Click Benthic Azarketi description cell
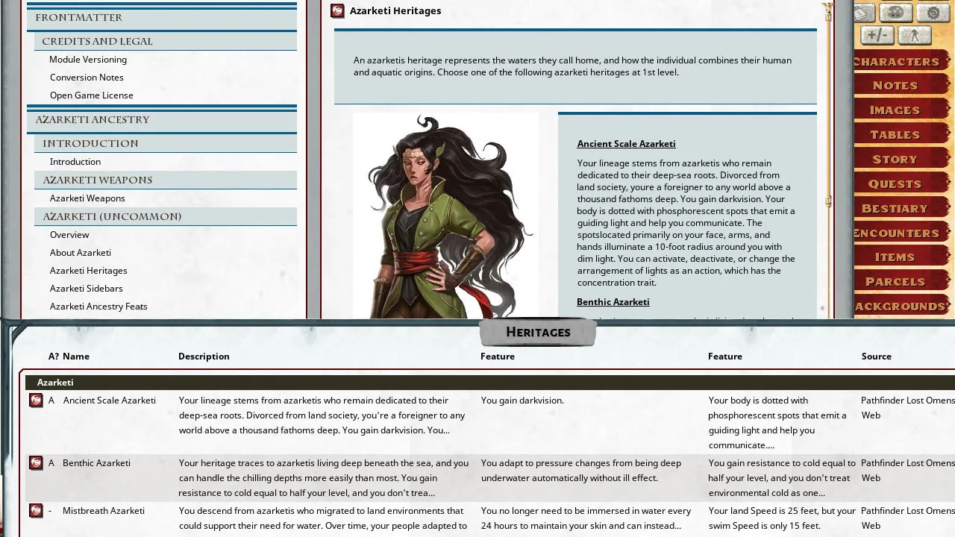Viewport: 955px width, 537px height. [324, 478]
